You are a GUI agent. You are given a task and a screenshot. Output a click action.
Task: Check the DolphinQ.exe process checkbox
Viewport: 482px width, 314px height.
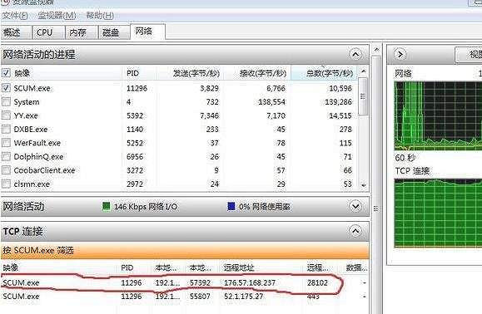[6, 156]
